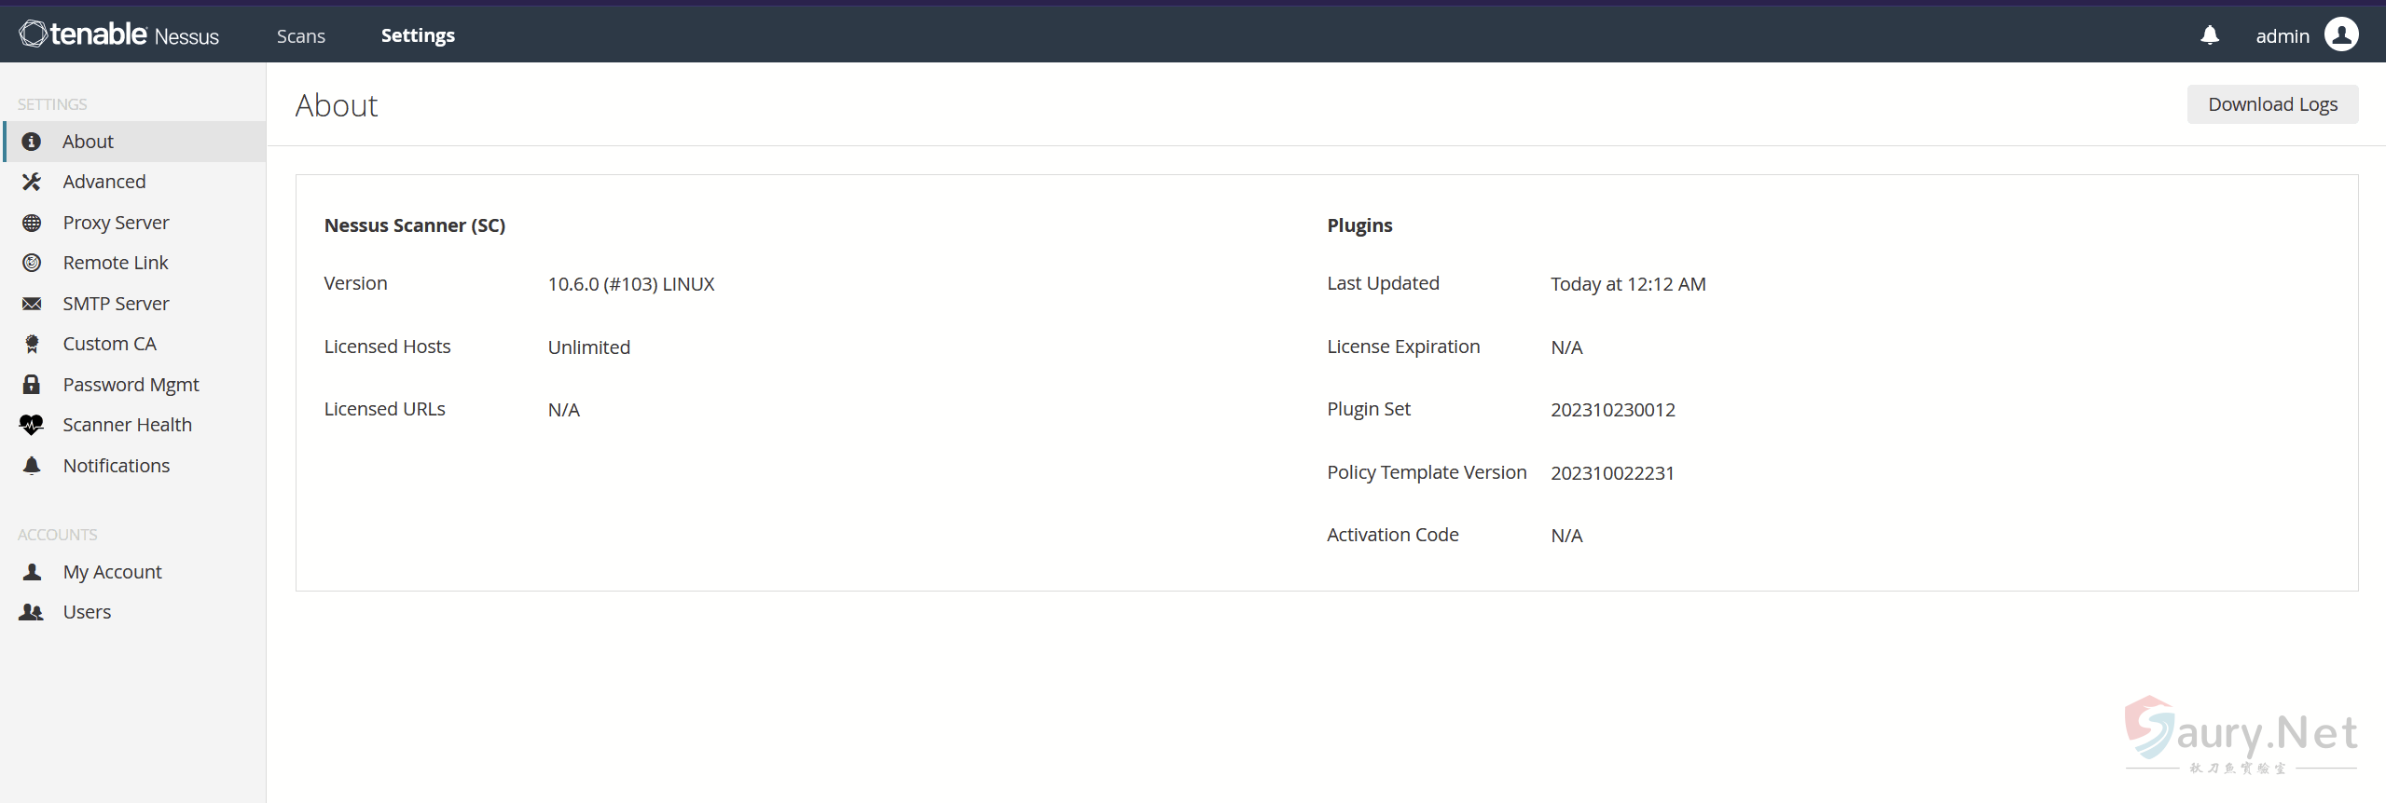The width and height of the screenshot is (2386, 803).
Task: Click the Plugins section heading
Action: tap(1359, 225)
